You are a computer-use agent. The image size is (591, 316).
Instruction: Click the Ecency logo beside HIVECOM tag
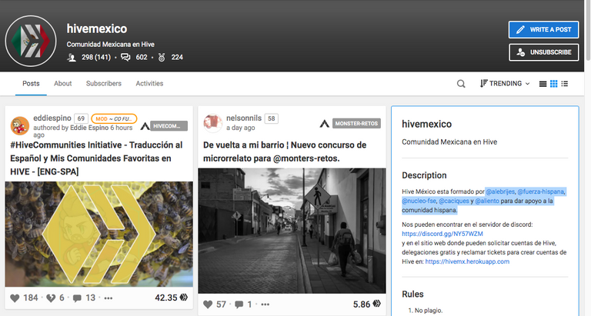[145, 126]
